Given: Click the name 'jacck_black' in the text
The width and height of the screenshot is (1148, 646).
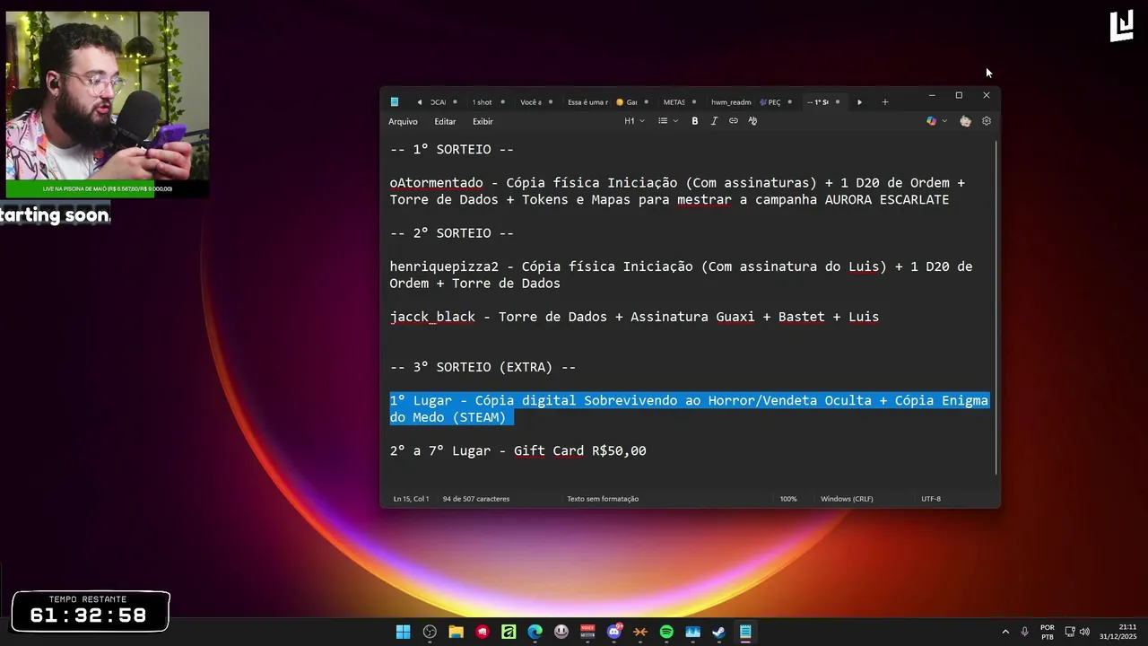Looking at the screenshot, I should coord(432,318).
